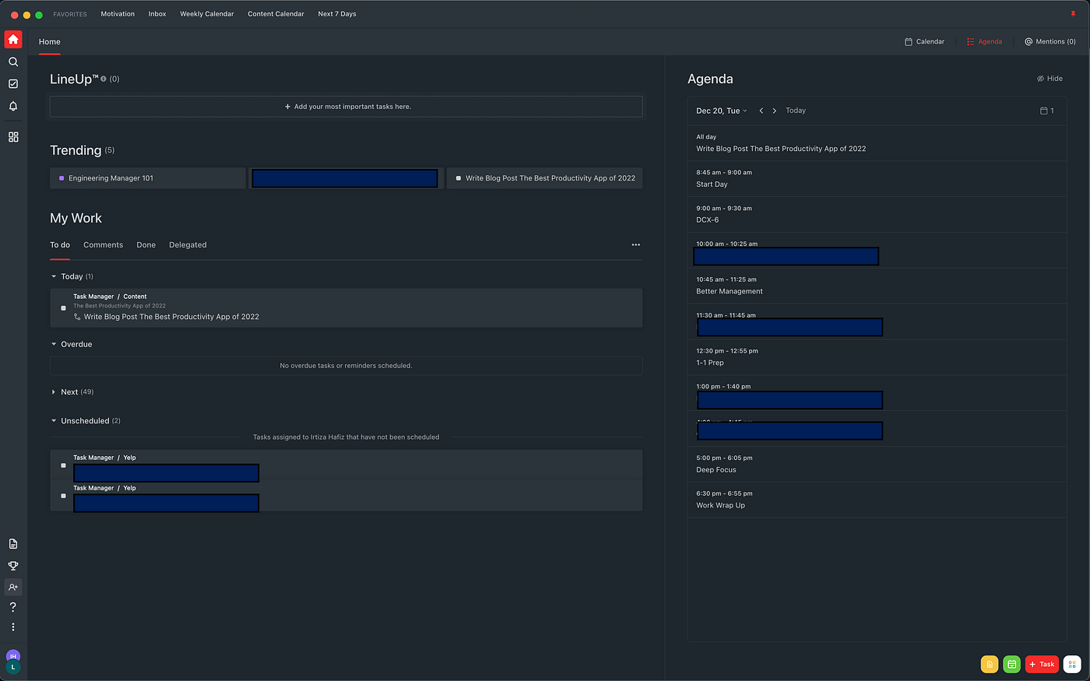Hide the Agenda panel
1090x681 pixels.
pyautogui.click(x=1050, y=79)
